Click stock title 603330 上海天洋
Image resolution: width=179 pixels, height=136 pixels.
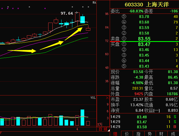point(147,4)
